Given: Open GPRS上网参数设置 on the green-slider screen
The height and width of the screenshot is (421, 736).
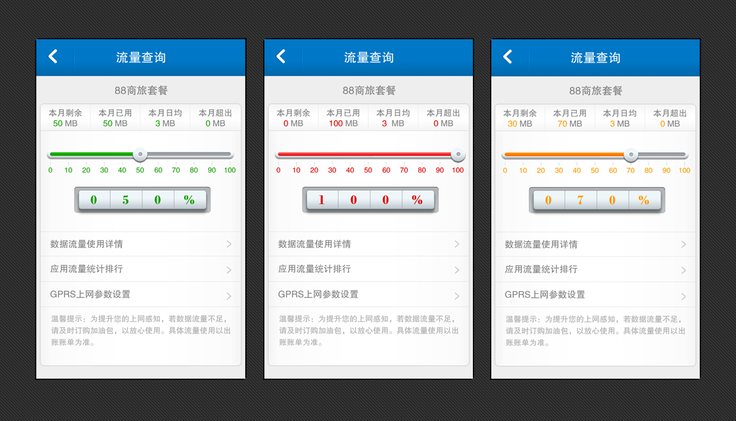Looking at the screenshot, I should (140, 294).
